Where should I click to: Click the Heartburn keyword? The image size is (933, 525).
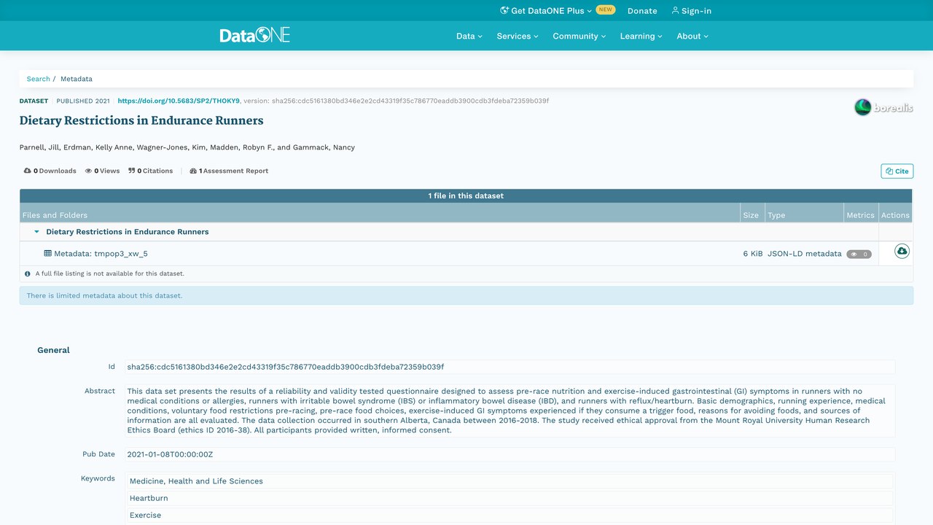pos(510,498)
